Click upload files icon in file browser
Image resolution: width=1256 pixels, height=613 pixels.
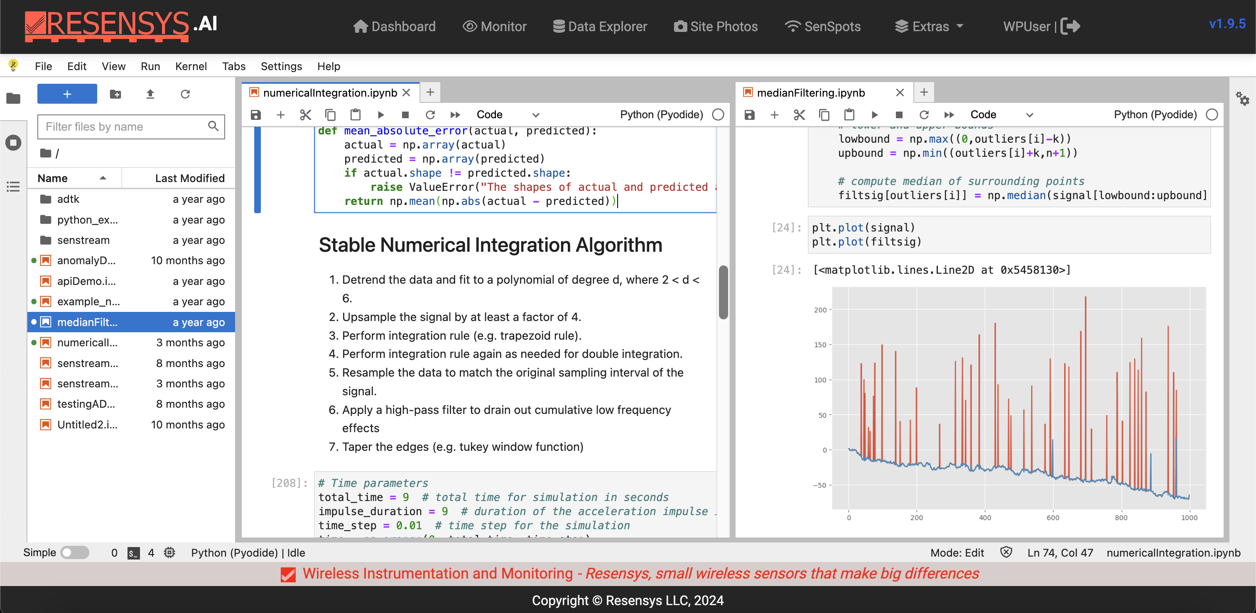tap(150, 94)
